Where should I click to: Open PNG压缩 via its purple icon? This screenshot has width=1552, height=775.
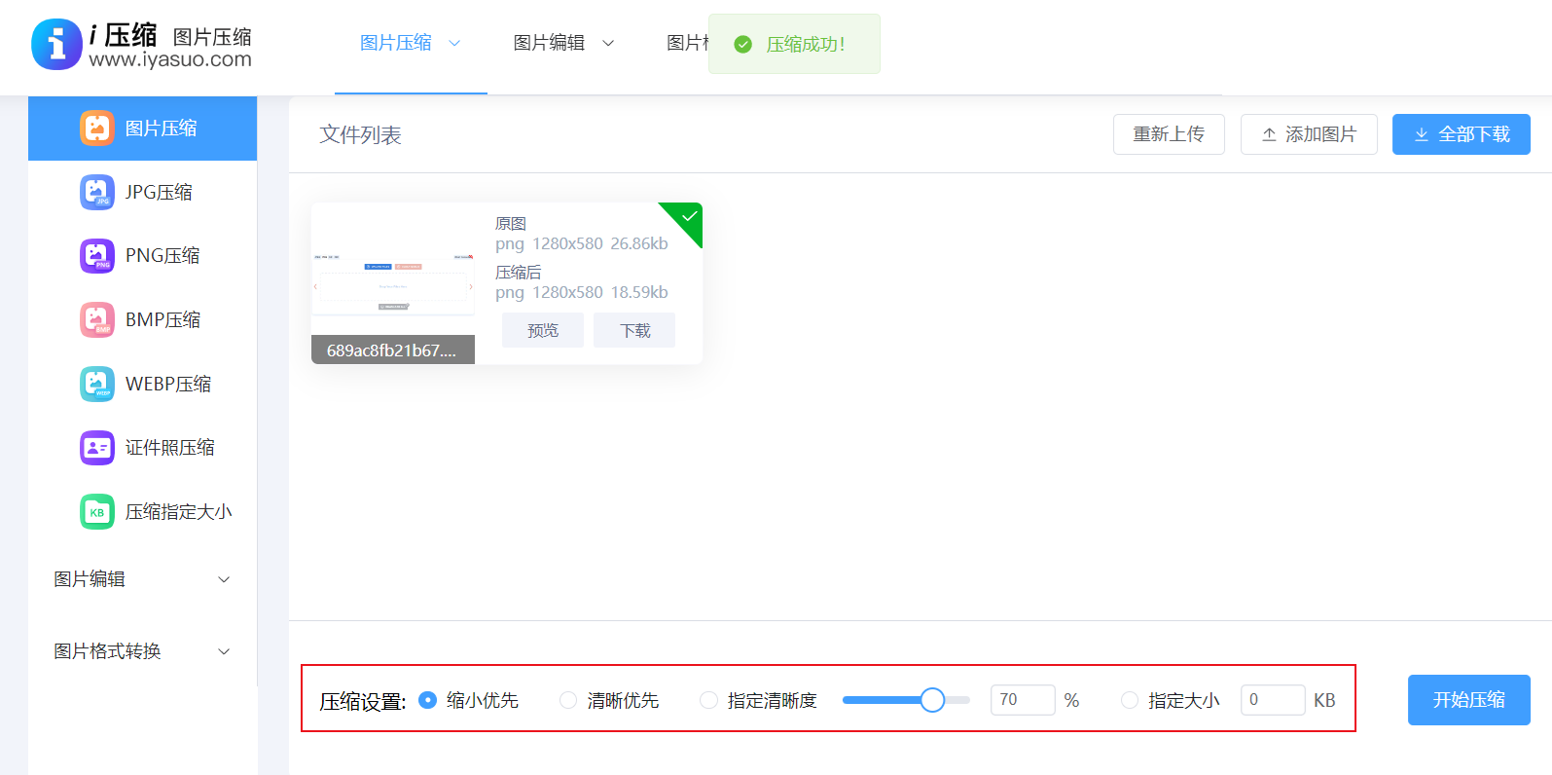pyautogui.click(x=97, y=256)
